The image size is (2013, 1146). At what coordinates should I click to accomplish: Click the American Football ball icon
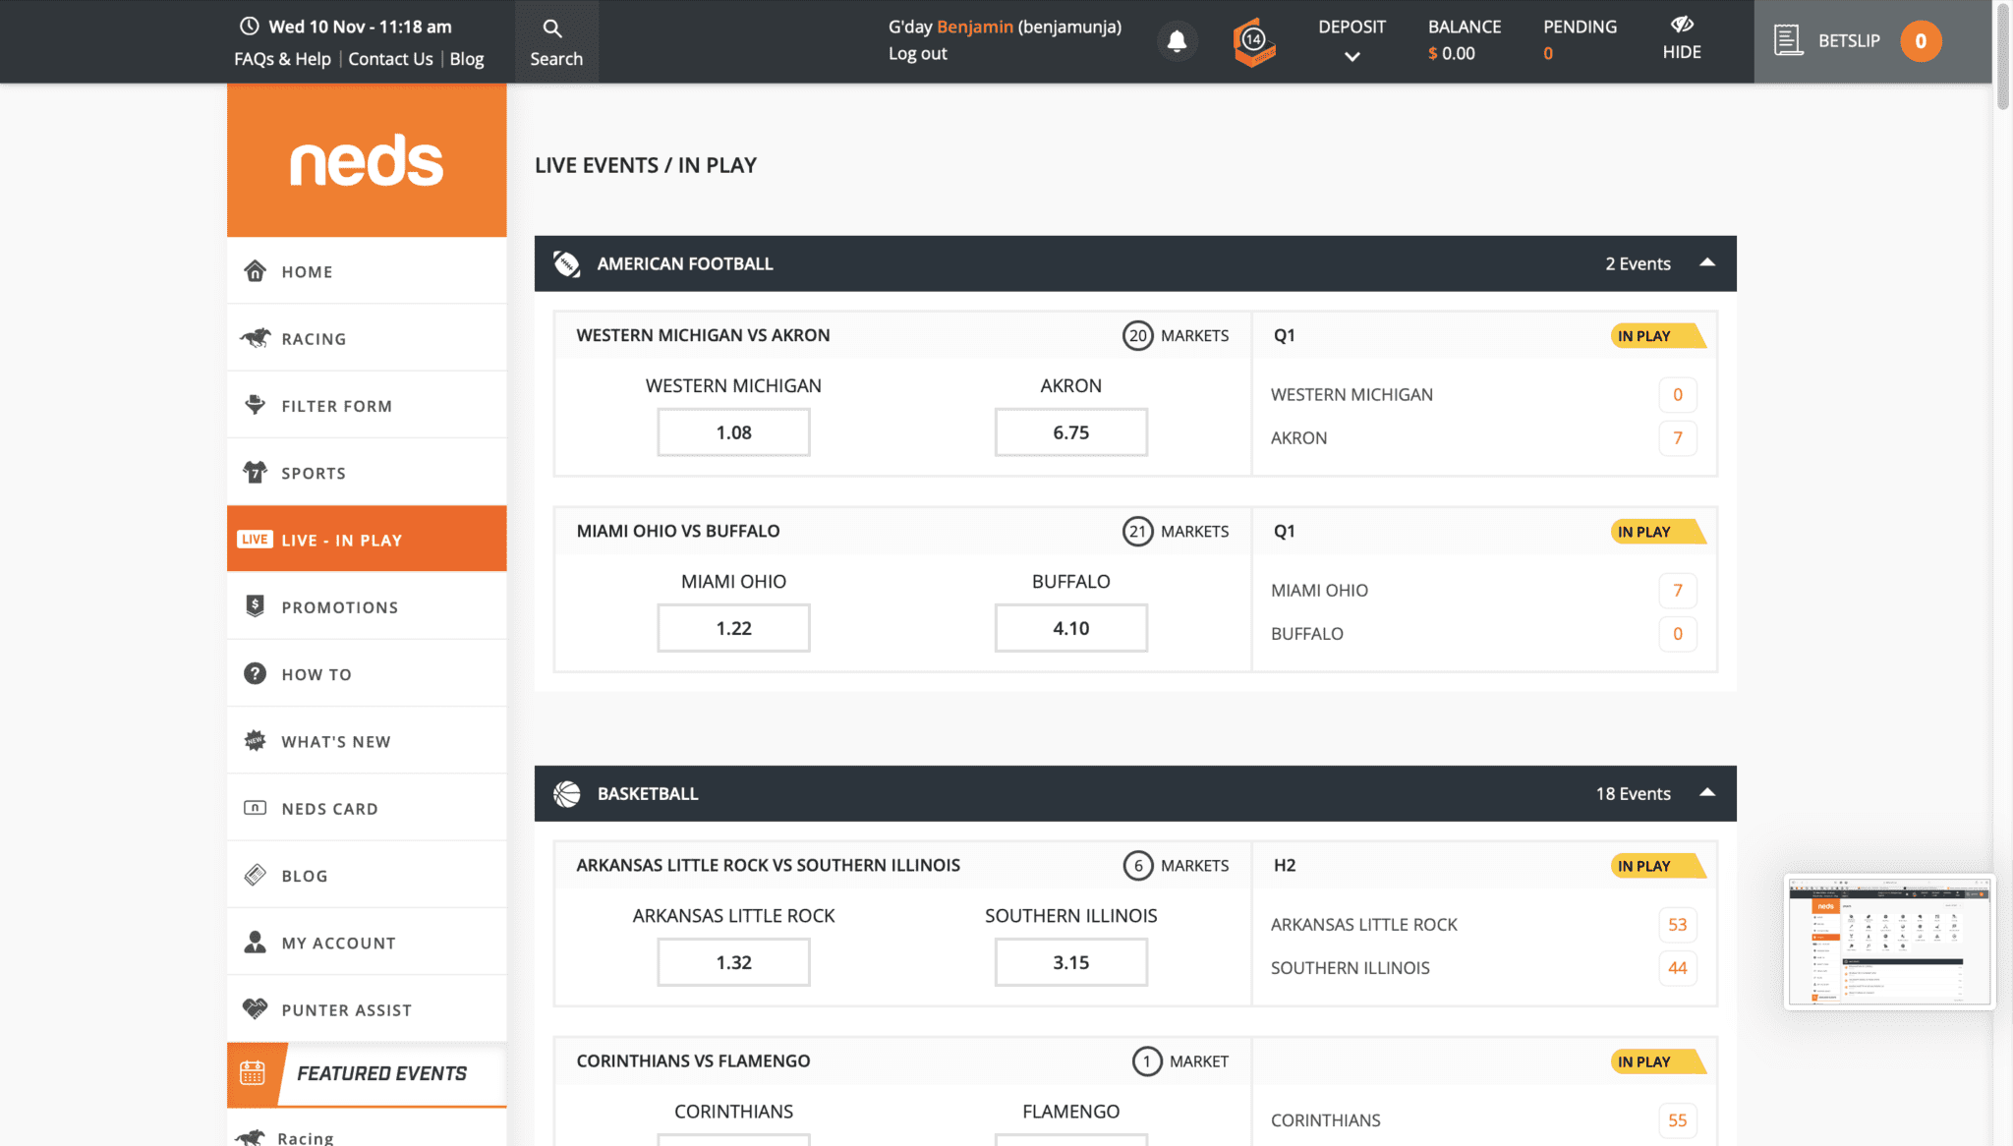[567, 263]
